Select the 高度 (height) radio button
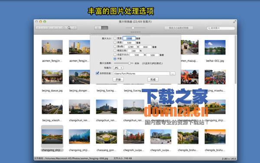 [x=115, y=43]
